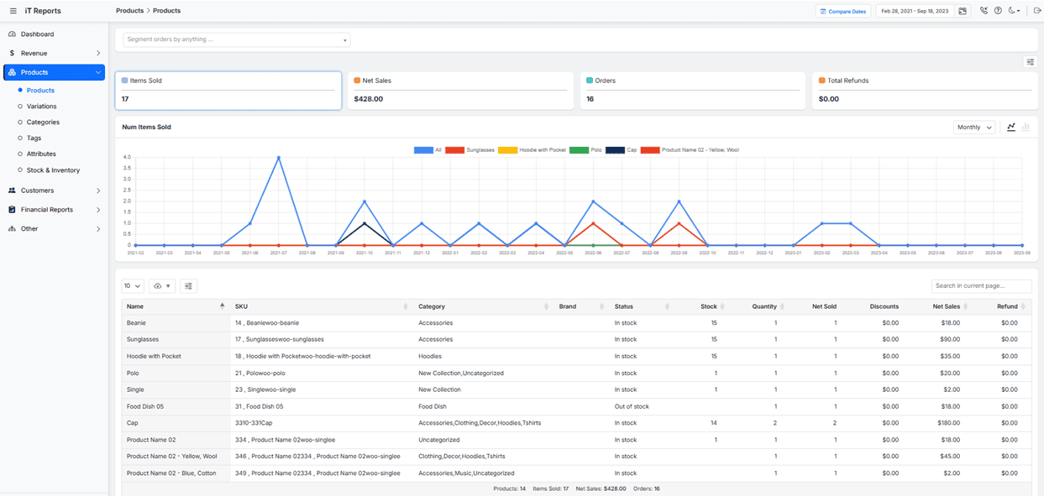Click the help question mark icon

point(998,10)
